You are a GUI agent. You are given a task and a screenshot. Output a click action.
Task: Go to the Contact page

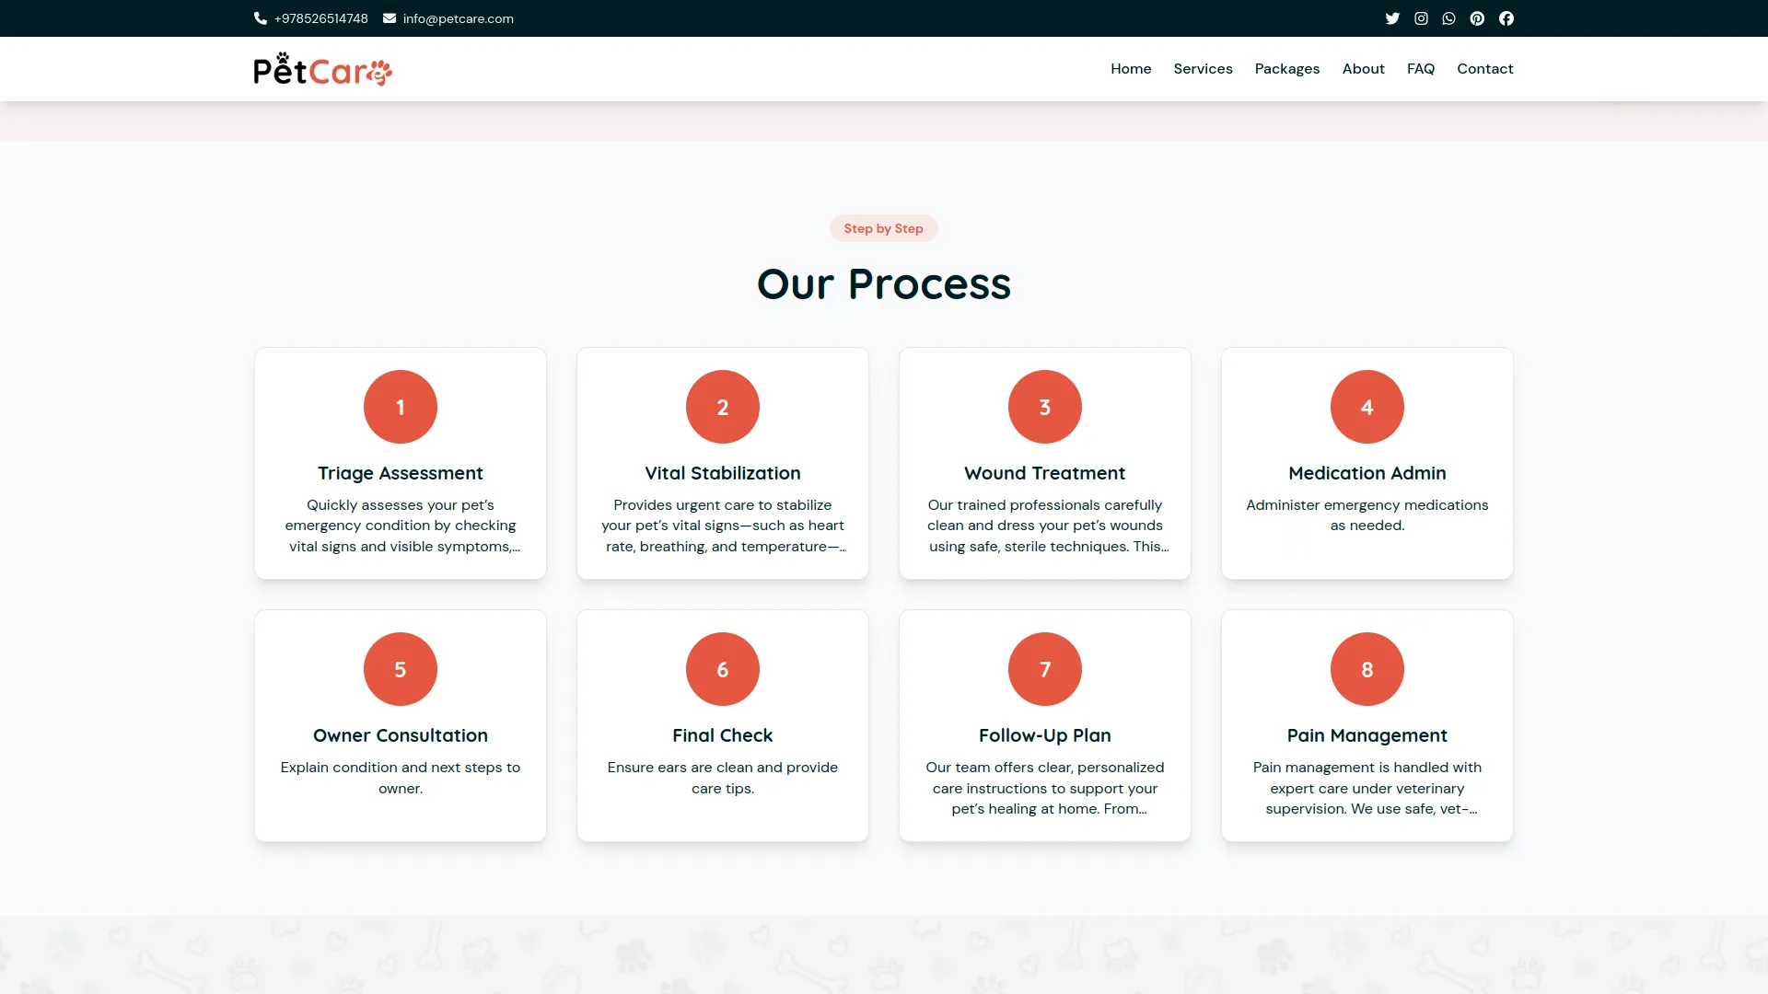tap(1484, 69)
